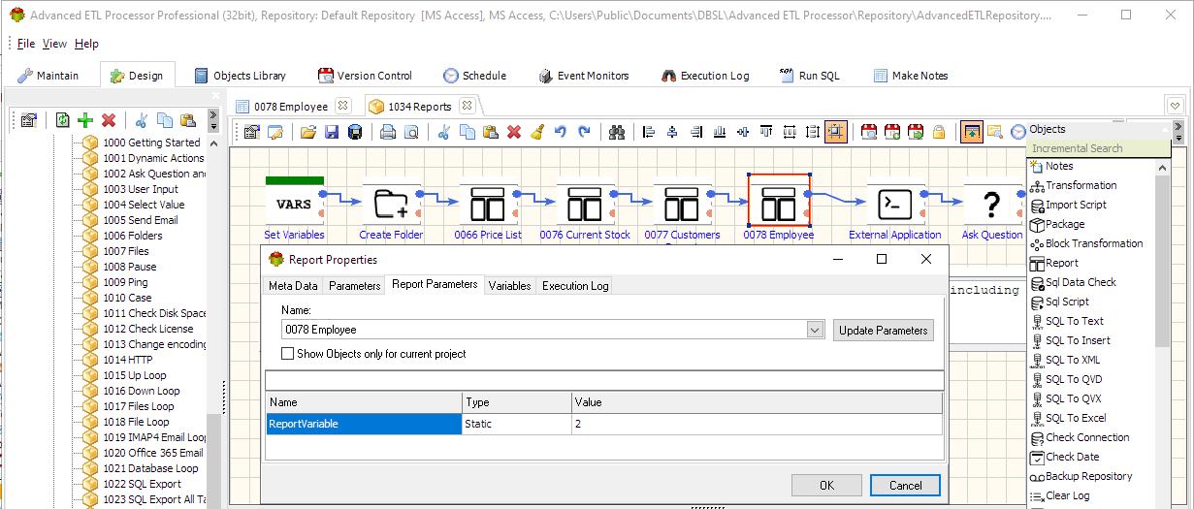This screenshot has width=1194, height=509.
Task: Toggle the highlighted objects panel toolbar button
Action: tap(971, 133)
